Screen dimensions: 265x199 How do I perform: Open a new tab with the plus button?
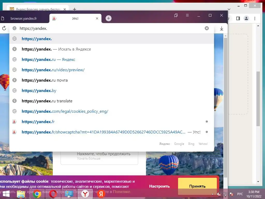(x=108, y=18)
